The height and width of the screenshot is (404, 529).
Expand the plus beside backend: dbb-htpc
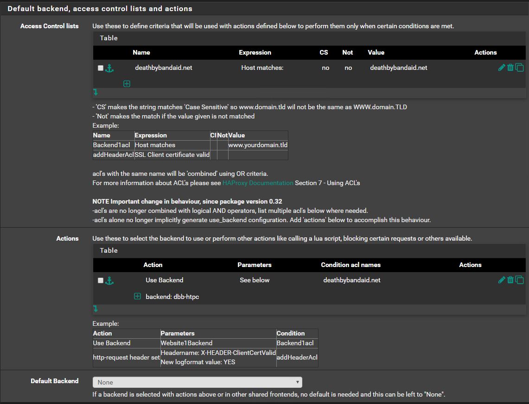[x=137, y=296]
